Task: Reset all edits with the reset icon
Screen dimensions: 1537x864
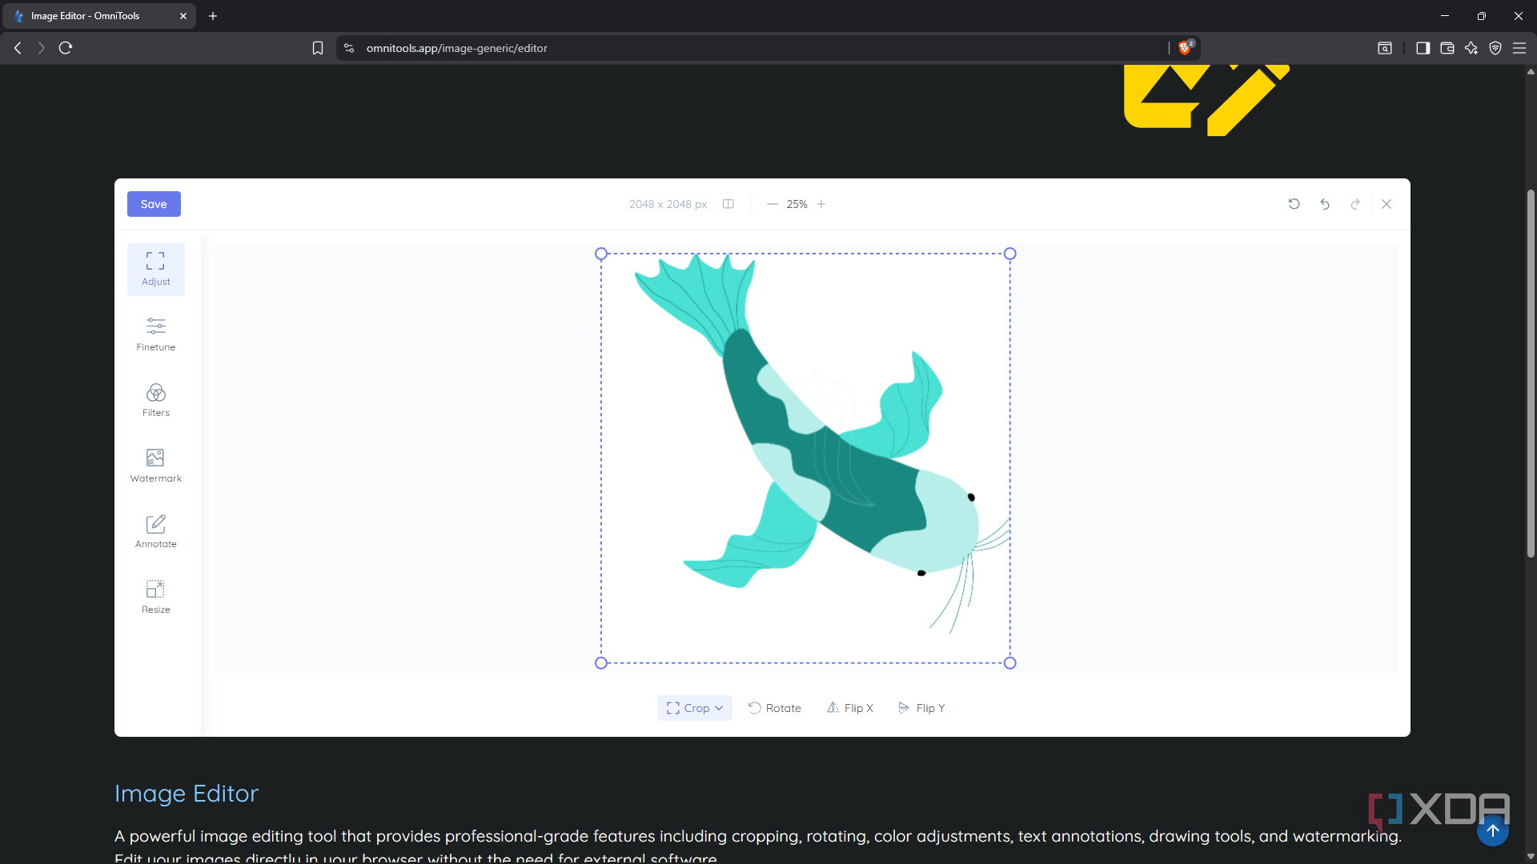Action: pyautogui.click(x=1294, y=204)
